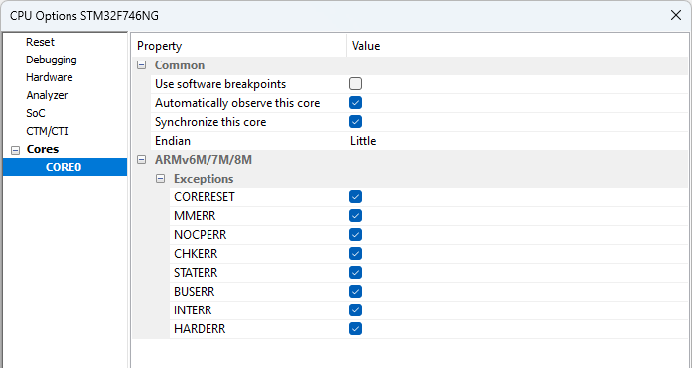Click the Exceptions group heading

pyautogui.click(x=204, y=179)
